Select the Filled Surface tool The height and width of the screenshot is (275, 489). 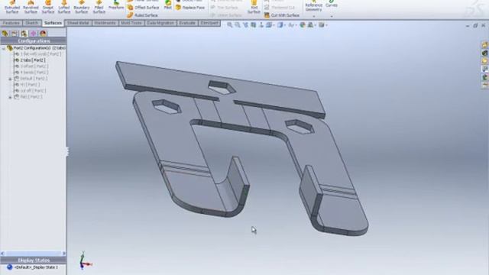coord(99,7)
